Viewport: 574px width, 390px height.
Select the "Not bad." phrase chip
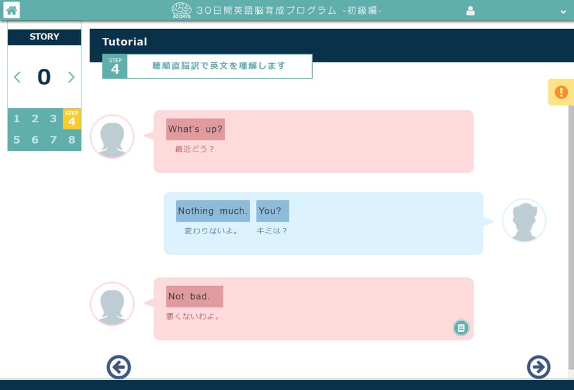[194, 296]
